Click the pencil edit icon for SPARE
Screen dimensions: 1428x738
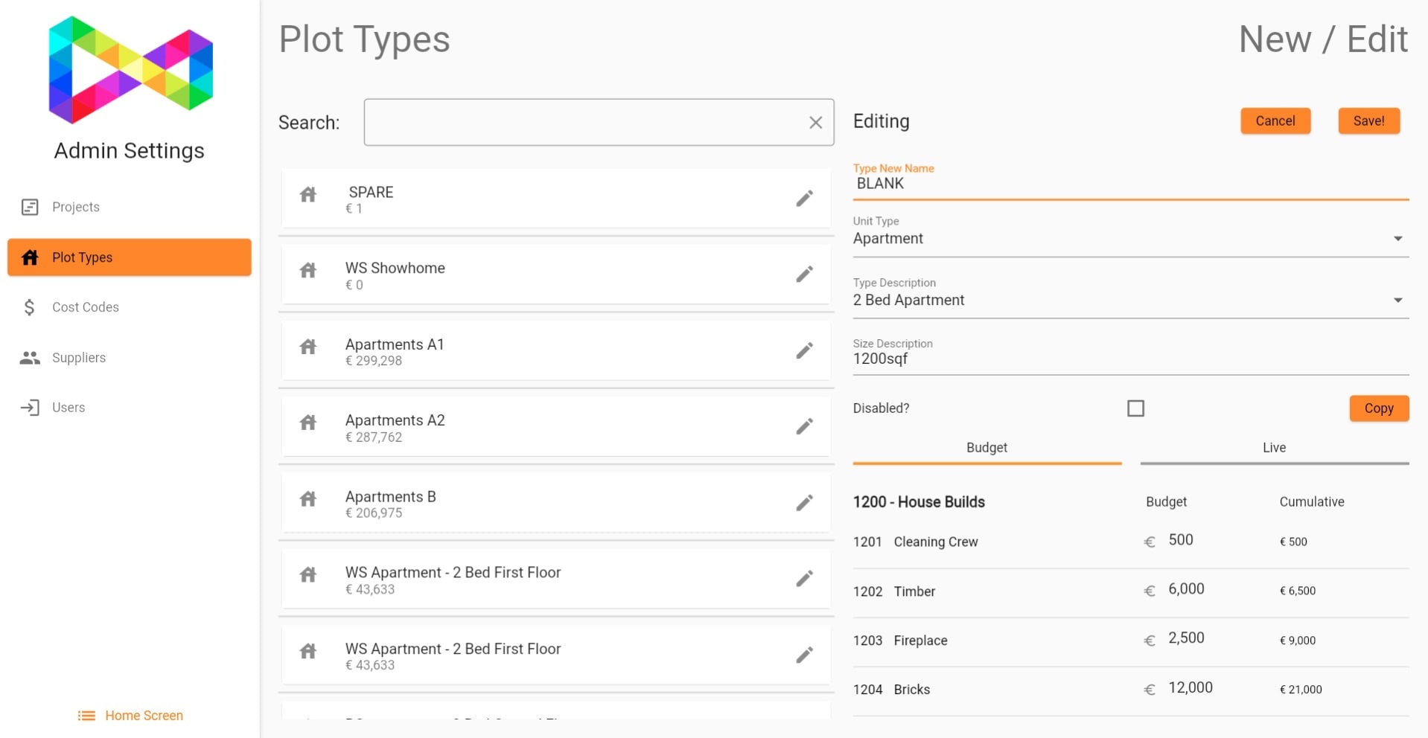tap(804, 199)
